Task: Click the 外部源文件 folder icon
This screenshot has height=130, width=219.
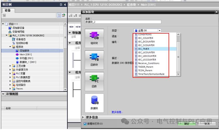Action: pyautogui.click(x=14, y=70)
